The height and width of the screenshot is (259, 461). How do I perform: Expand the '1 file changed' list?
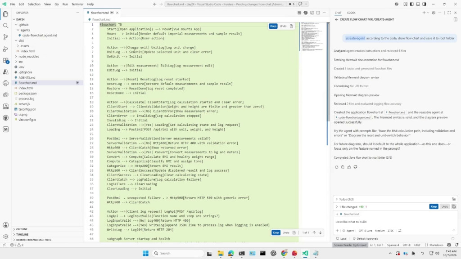[x=348, y=207]
